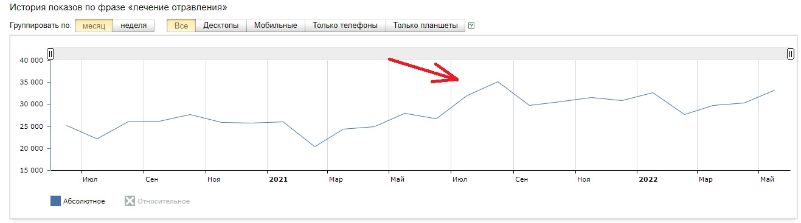801x223 pixels.
Task: Group data by месяц
Action: 94,26
